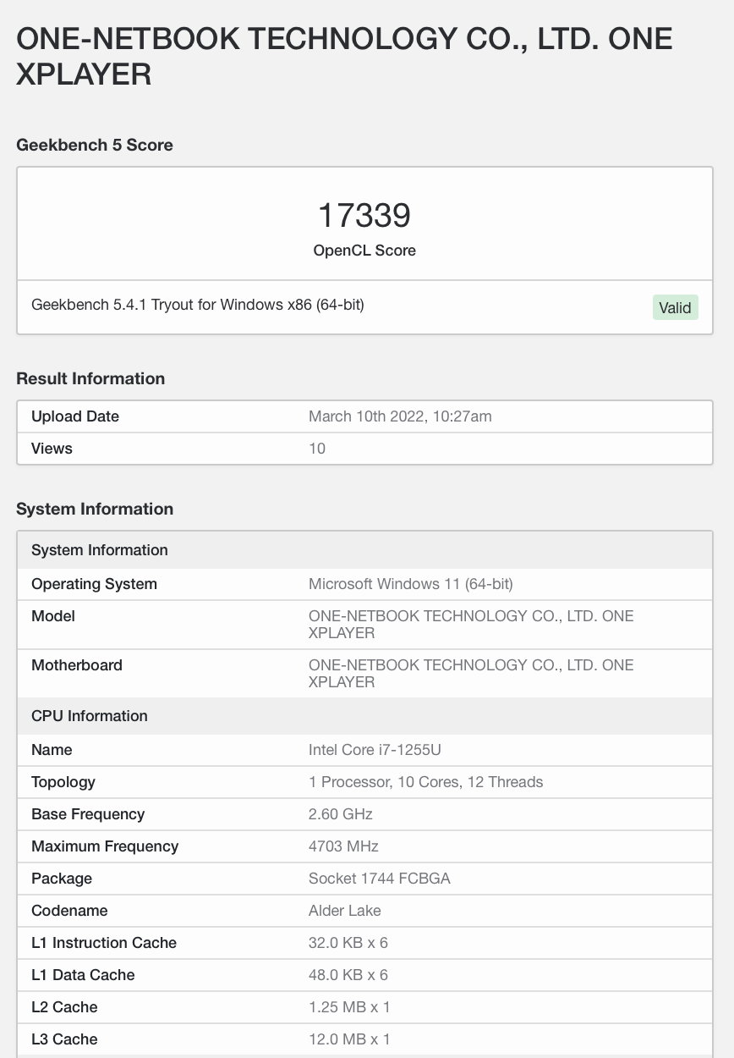This screenshot has height=1058, width=734.
Task: Click the CPU Information table header
Action: pyautogui.click(x=364, y=716)
